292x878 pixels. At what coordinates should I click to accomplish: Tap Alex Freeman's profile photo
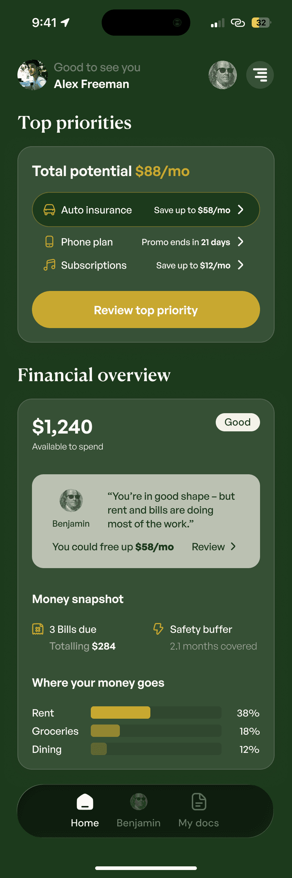click(x=33, y=75)
